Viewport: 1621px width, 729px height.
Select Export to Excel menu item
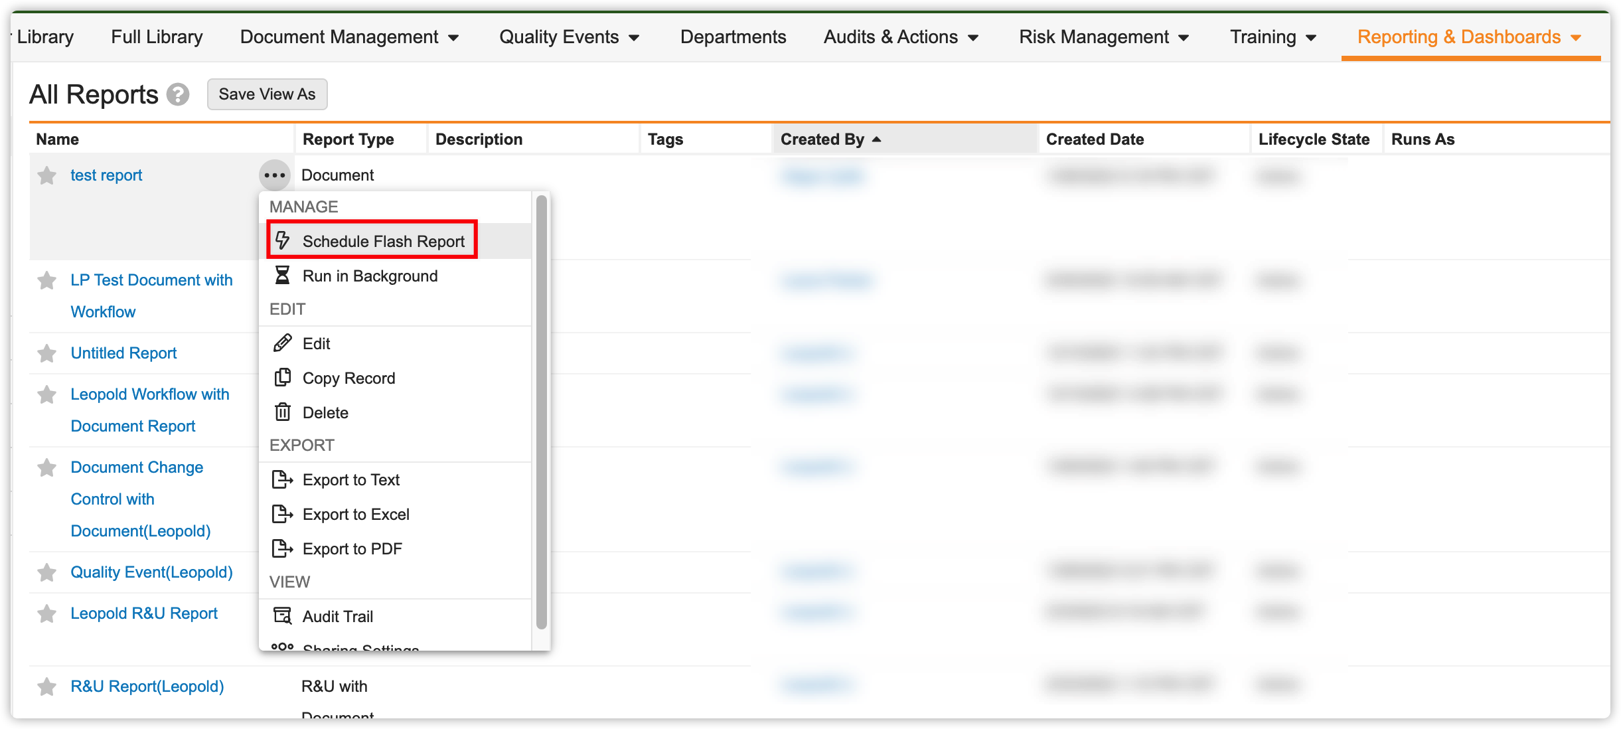[356, 515]
